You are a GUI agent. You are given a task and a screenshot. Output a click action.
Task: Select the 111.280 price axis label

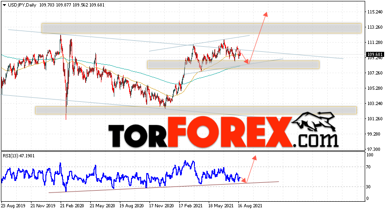click(375, 43)
